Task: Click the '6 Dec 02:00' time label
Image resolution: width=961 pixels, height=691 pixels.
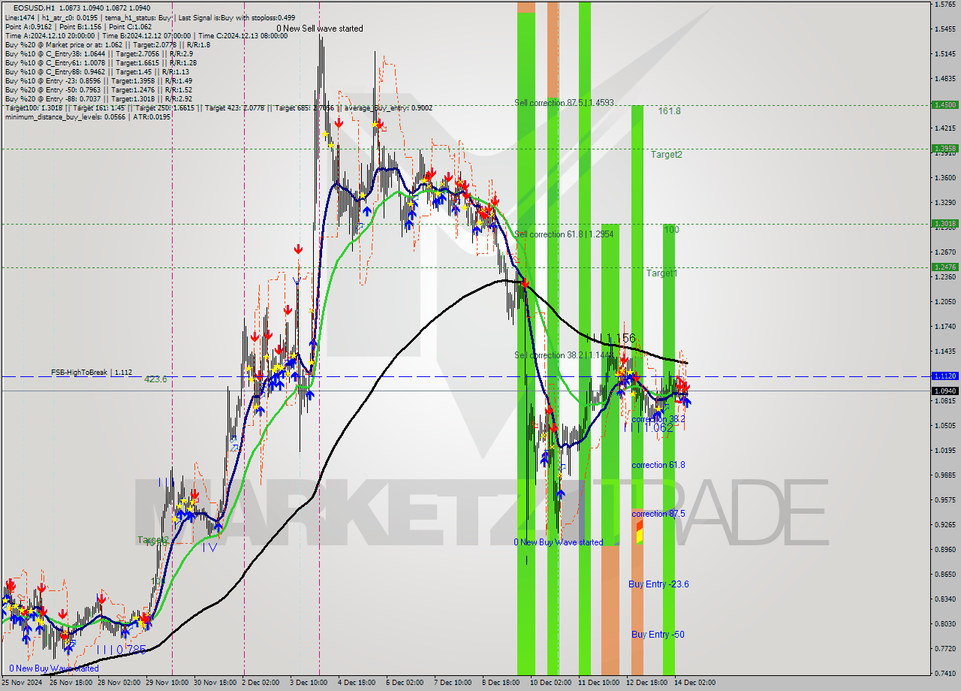Action: (x=405, y=683)
